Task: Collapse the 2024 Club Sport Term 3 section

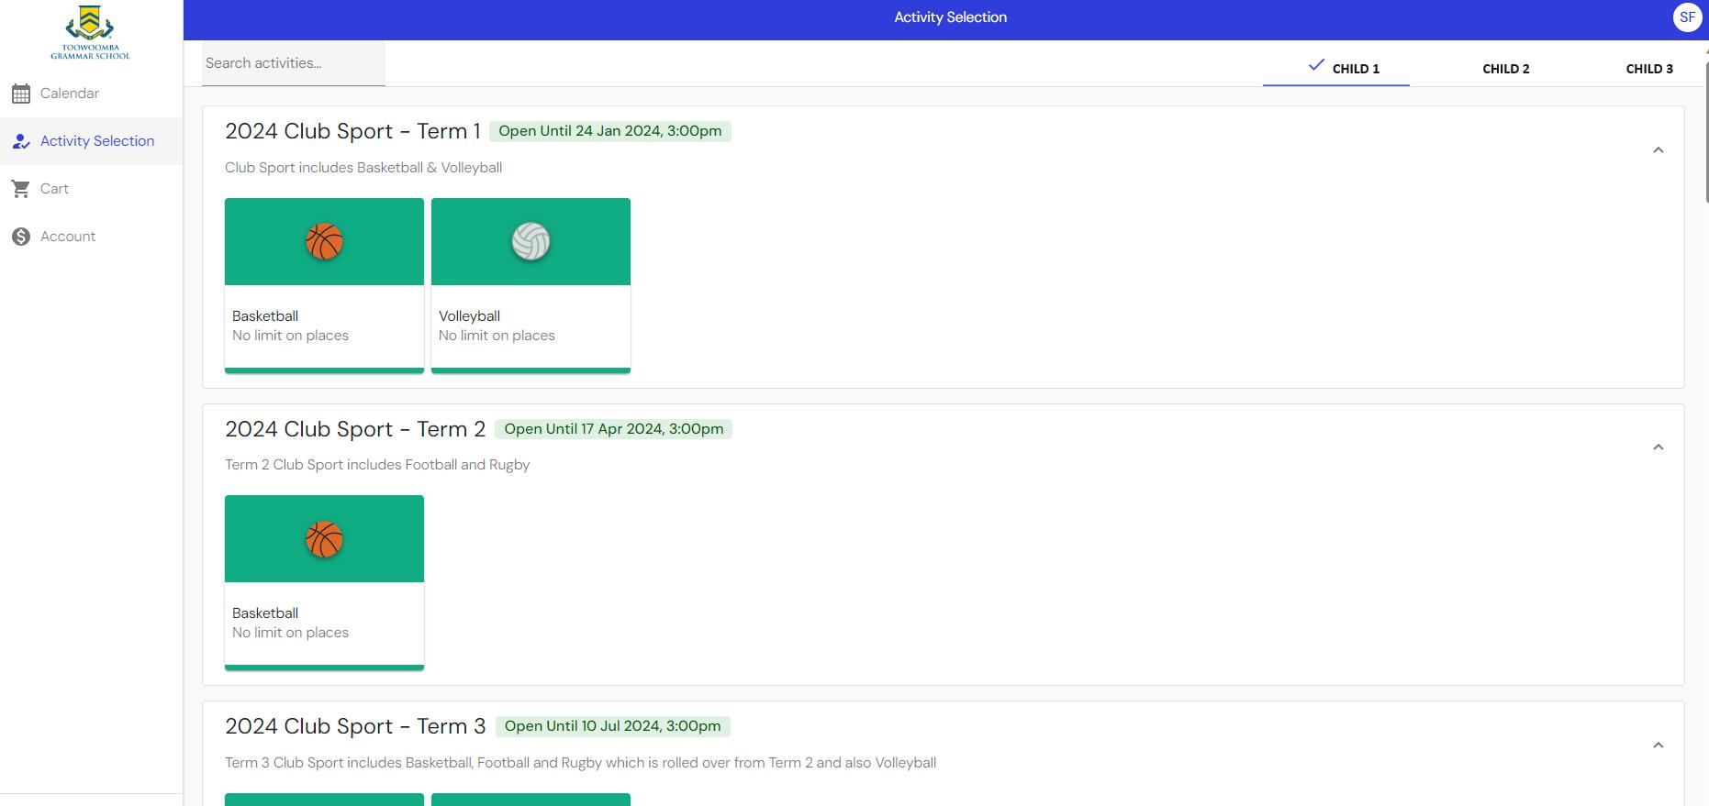Action: click(x=1659, y=745)
